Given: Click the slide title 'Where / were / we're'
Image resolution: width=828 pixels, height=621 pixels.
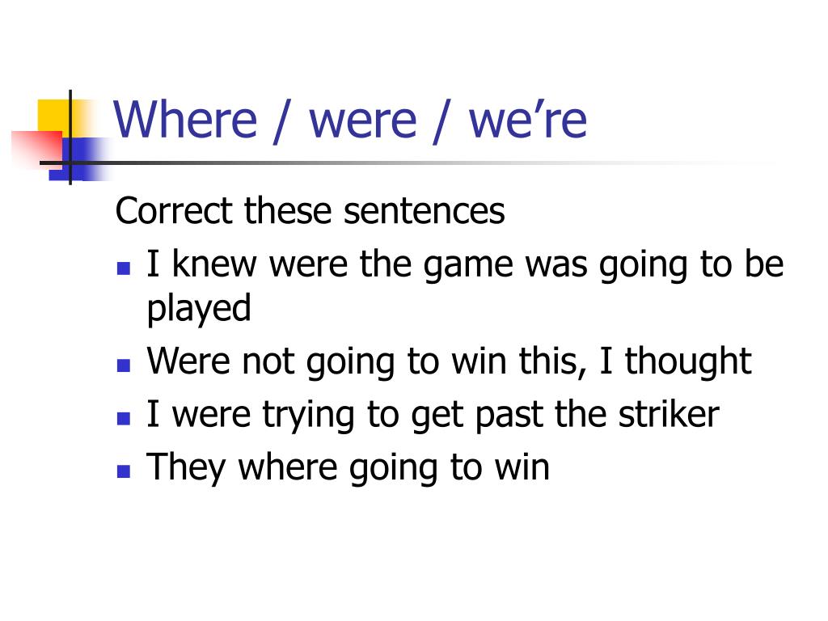Looking at the screenshot, I should [x=350, y=120].
